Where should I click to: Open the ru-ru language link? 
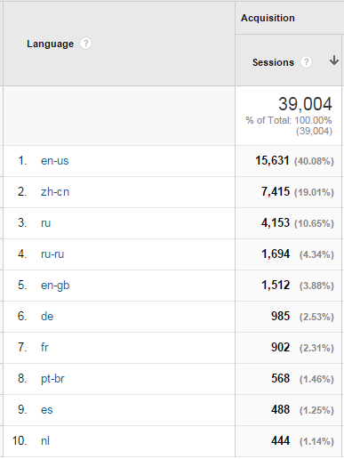click(52, 254)
